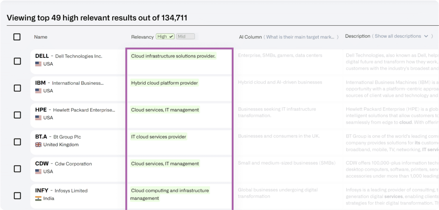The image size is (439, 210).
Task: Open the AI Column question selector
Action: click(x=300, y=37)
